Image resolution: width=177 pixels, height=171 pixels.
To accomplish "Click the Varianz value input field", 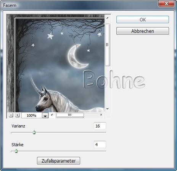I will click(x=100, y=126).
